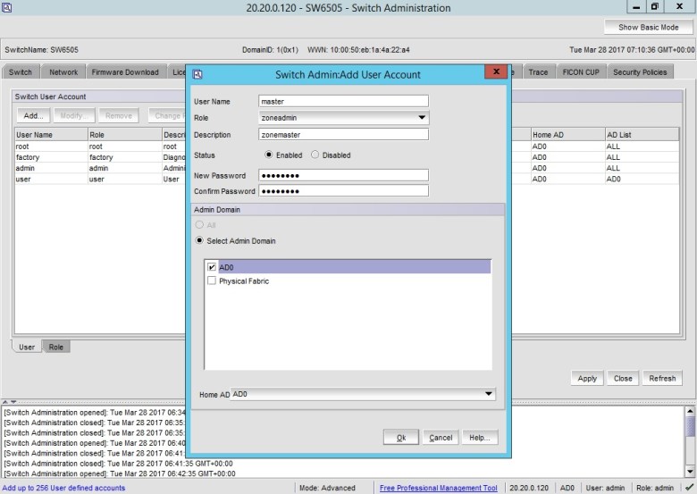This screenshot has height=494, width=697.
Task: Switch to the FICON CUP tab
Action: (x=581, y=72)
